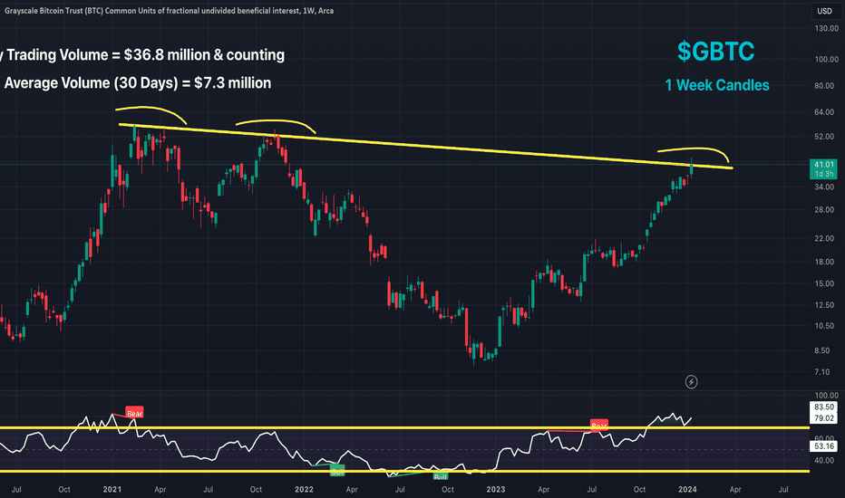The image size is (845, 498).
Task: Click the 2022 time axis label
Action: (304, 489)
